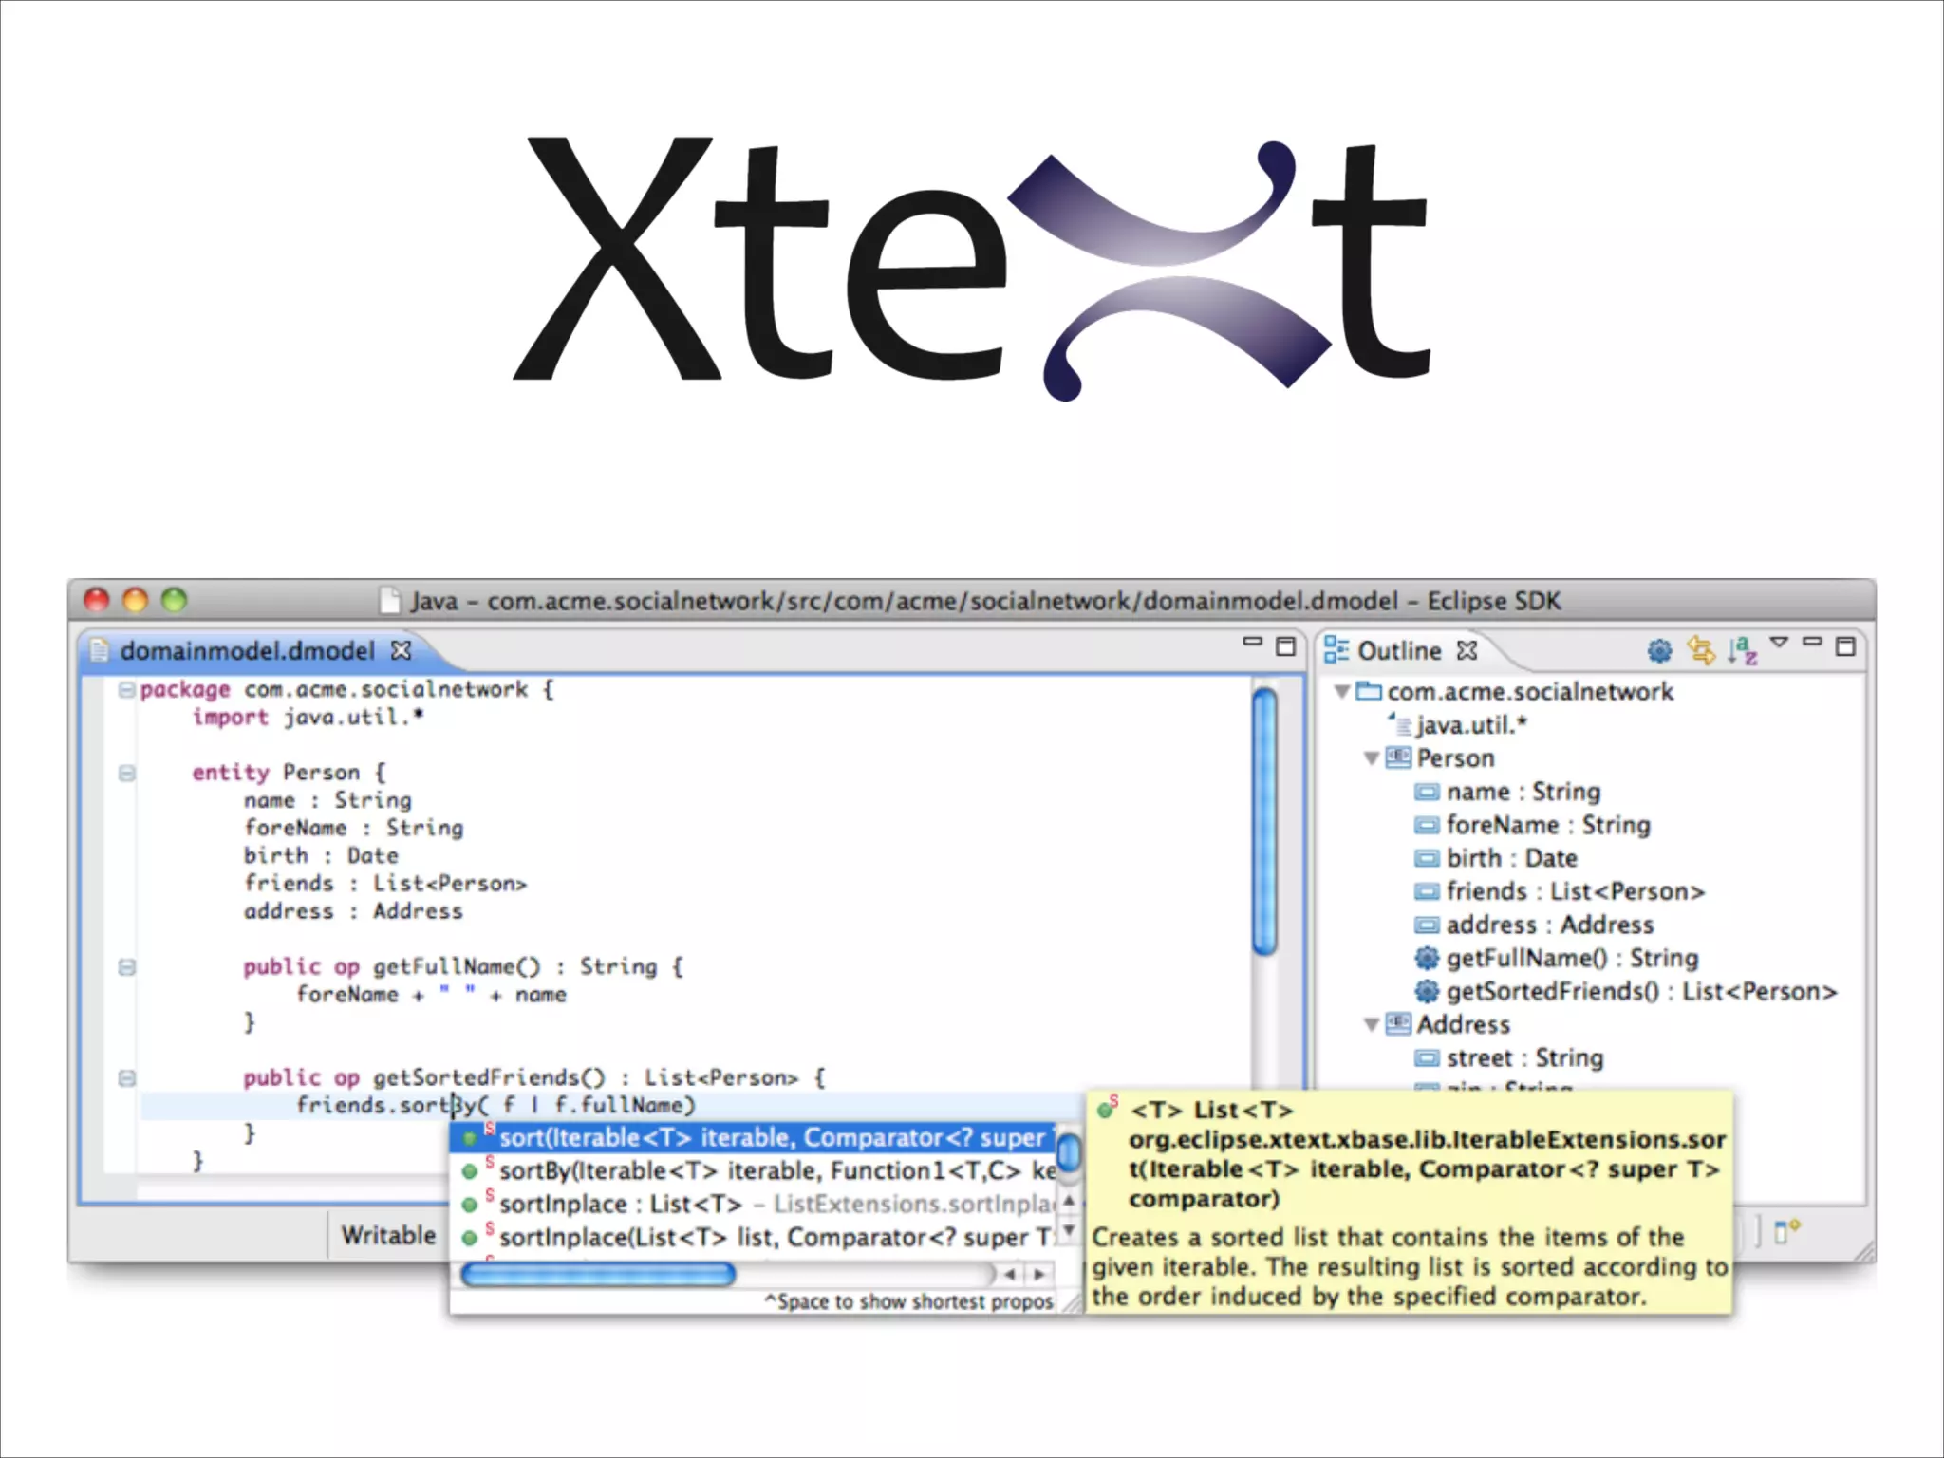The image size is (1944, 1458).
Task: Click the Person entity icon in Outline
Action: click(1398, 758)
